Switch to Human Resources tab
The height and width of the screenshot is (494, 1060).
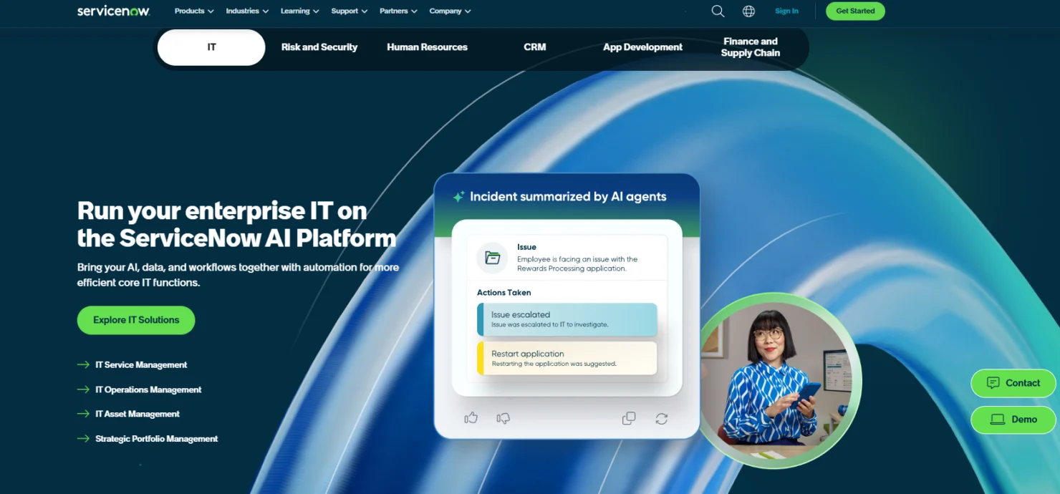[x=427, y=47]
